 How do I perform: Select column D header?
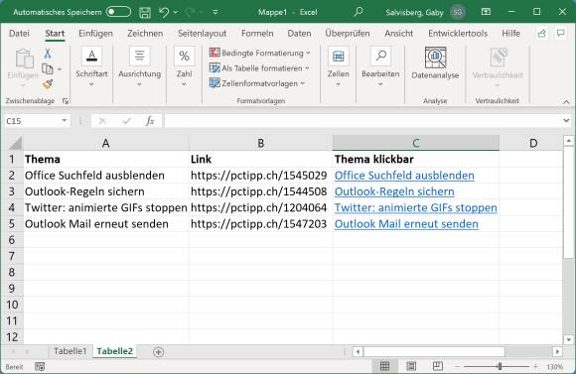532,143
